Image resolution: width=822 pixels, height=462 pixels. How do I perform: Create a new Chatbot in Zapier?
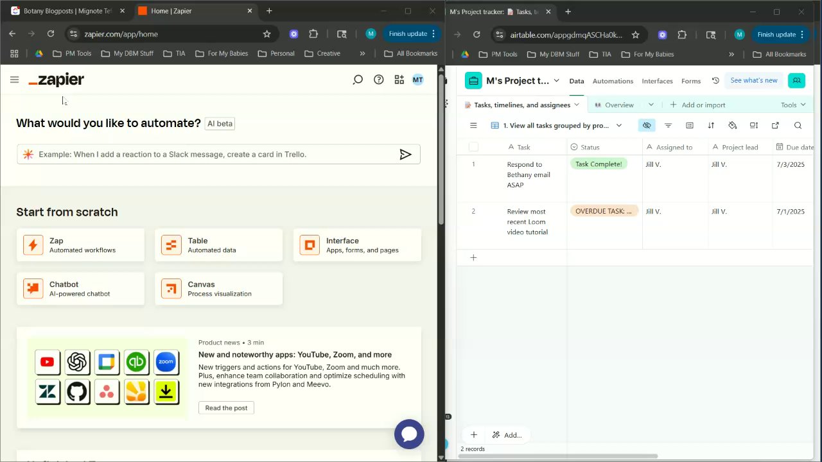80,289
